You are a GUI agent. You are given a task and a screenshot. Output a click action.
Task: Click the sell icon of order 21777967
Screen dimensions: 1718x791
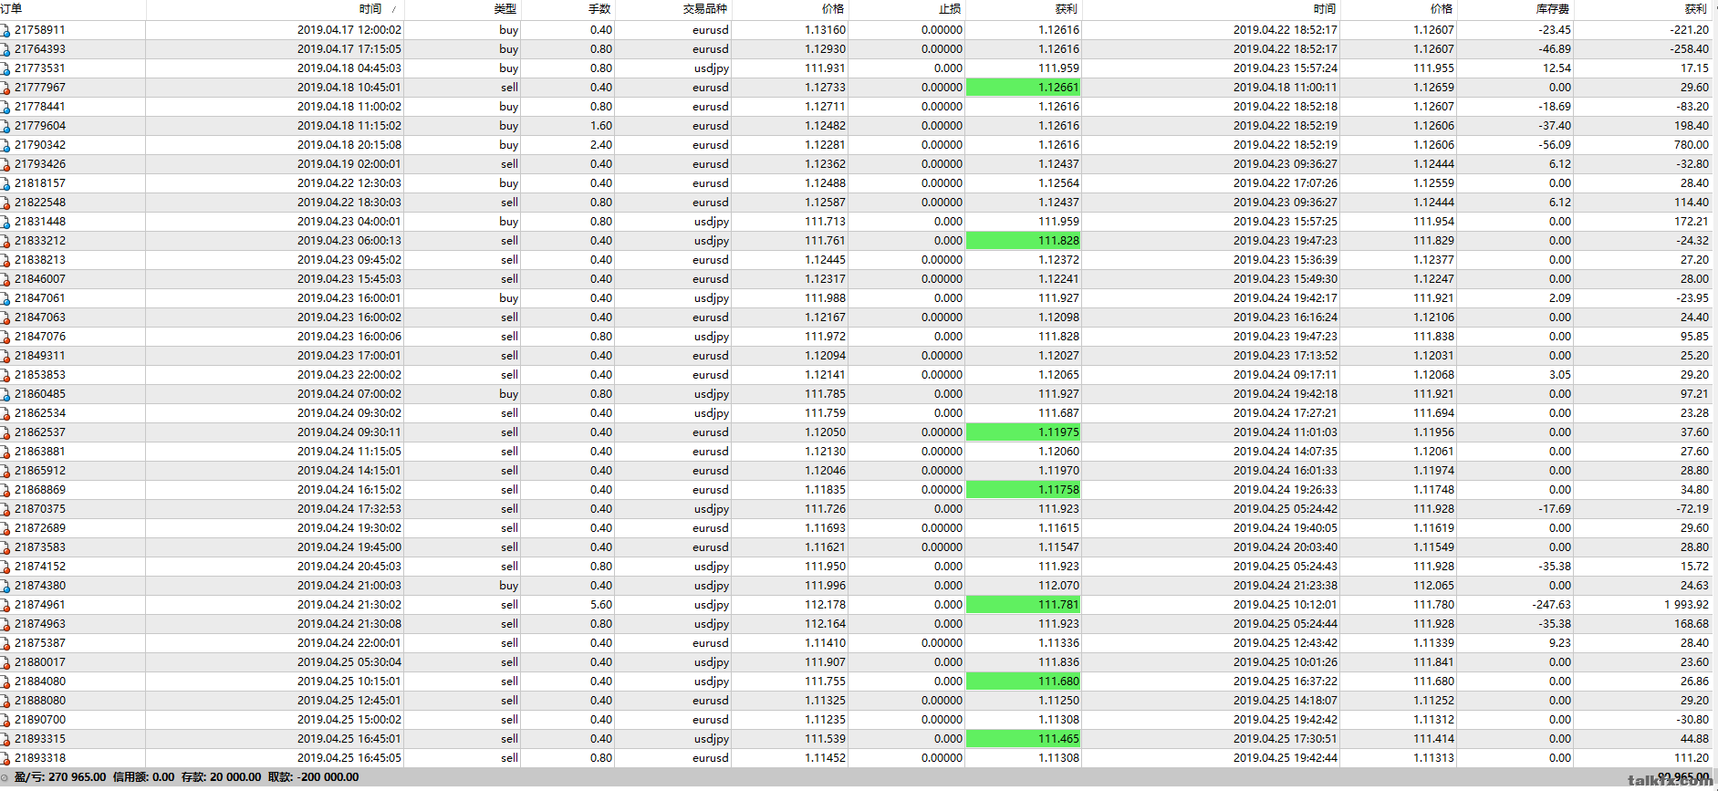coord(5,88)
